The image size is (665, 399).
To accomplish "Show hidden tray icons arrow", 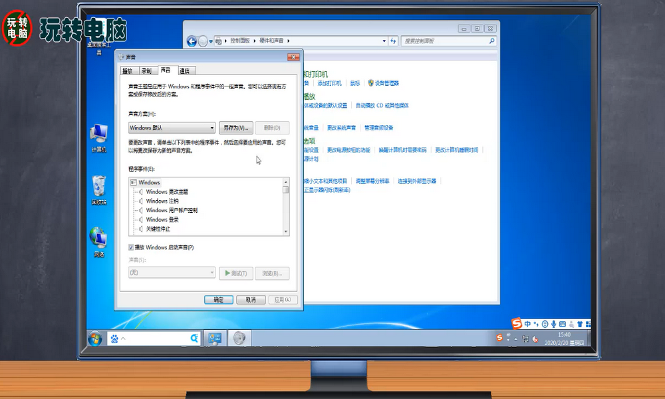I will coord(516,339).
